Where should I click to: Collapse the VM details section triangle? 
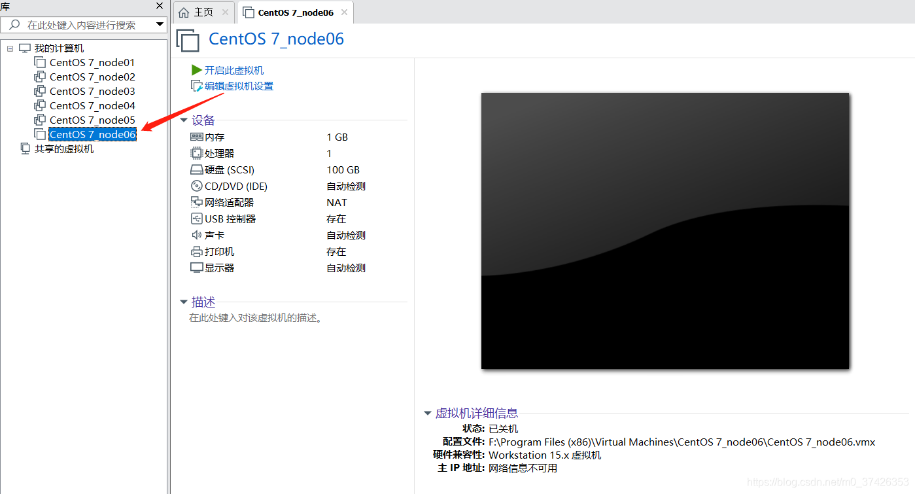[428, 414]
